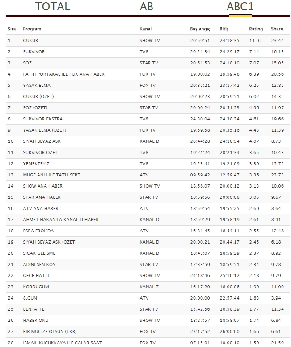Select the ABC1 ratings tab
291x347 pixels.
pyautogui.click(x=240, y=6)
